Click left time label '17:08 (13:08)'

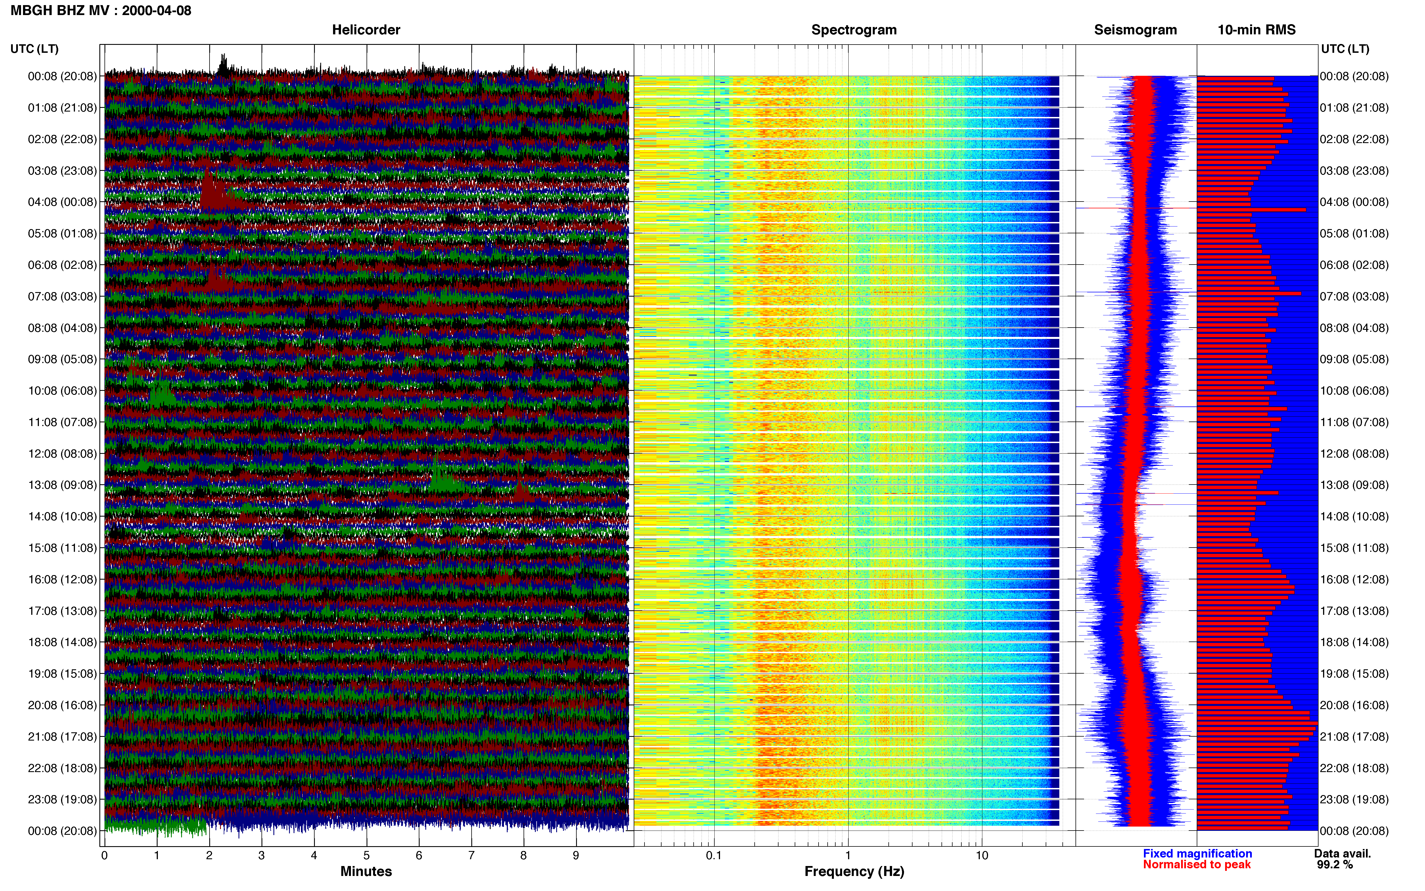pyautogui.click(x=62, y=611)
